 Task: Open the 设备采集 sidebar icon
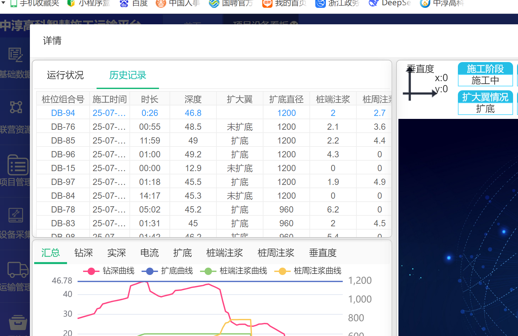pyautogui.click(x=15, y=215)
